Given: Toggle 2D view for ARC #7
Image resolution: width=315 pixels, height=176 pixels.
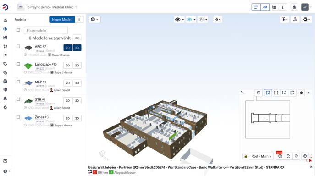Looking at the screenshot, I should 68,48.
